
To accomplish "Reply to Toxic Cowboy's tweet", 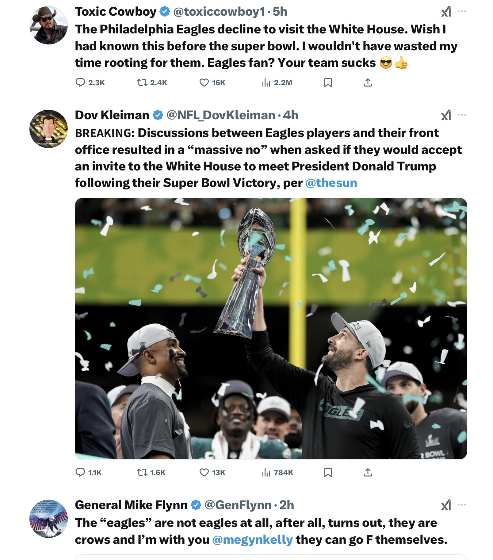I will (80, 82).
